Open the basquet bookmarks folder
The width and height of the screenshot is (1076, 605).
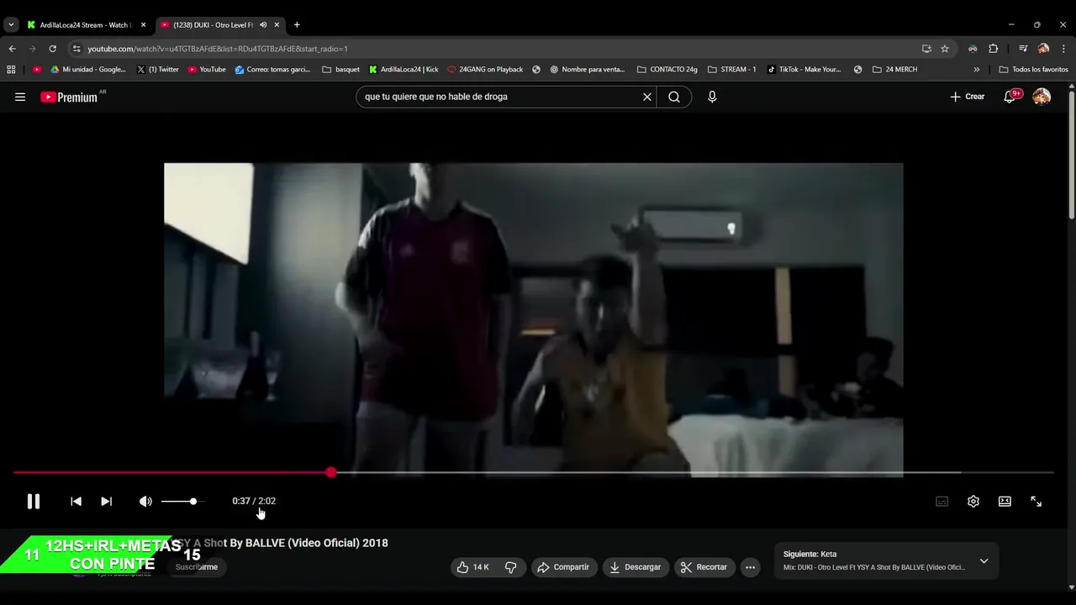[x=340, y=70]
